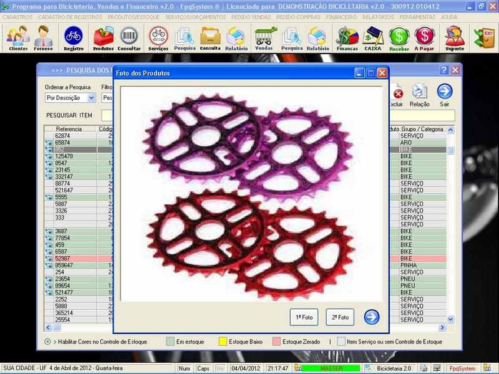This screenshot has width=499, height=374.
Task: Click the green Receber dollar icon
Action: 399,38
